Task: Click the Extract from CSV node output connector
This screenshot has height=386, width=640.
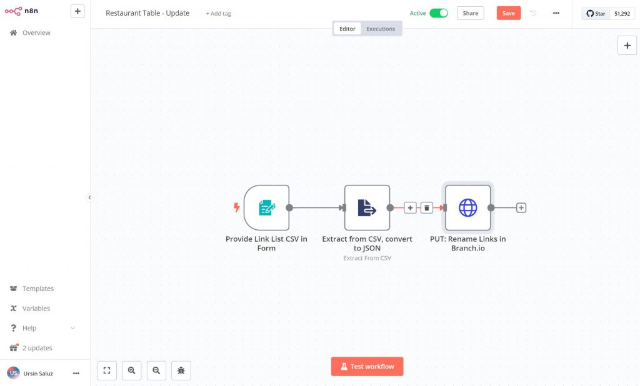Action: tap(390, 208)
